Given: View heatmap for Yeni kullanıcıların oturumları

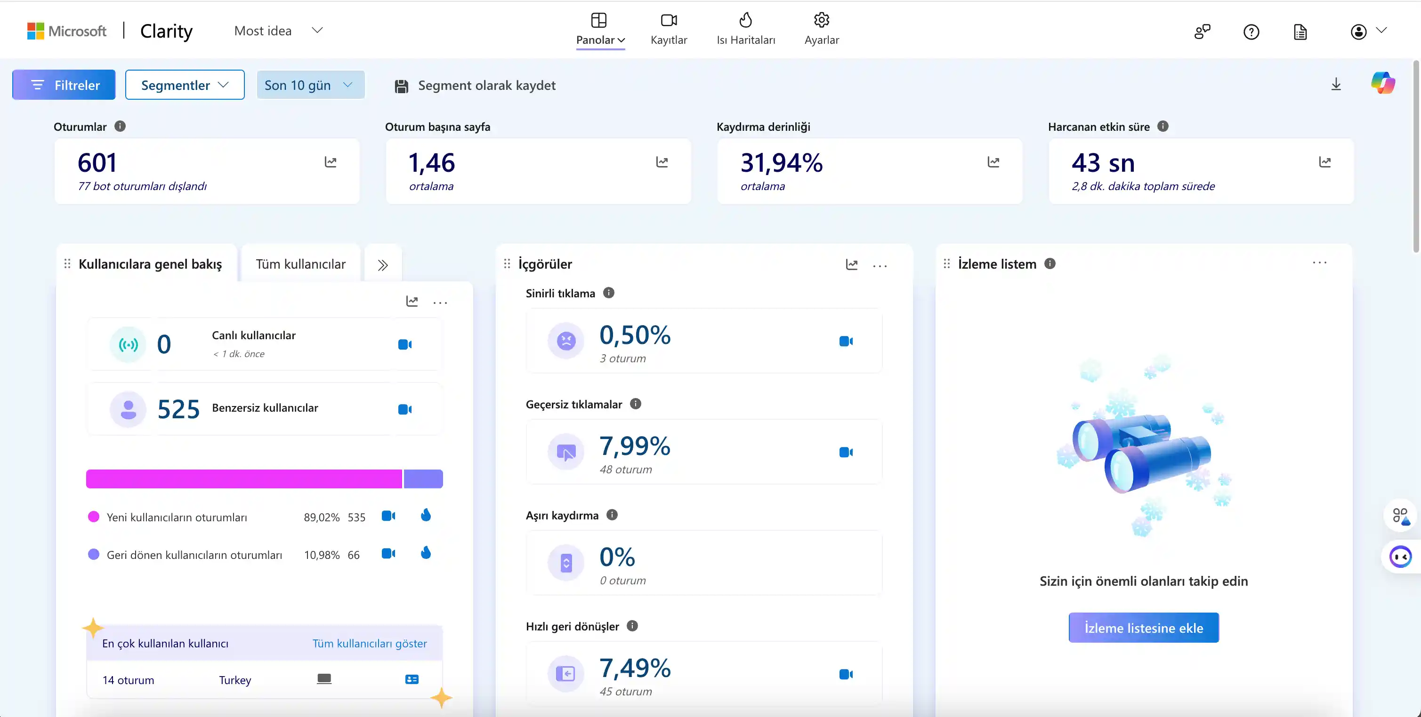Looking at the screenshot, I should 426,515.
